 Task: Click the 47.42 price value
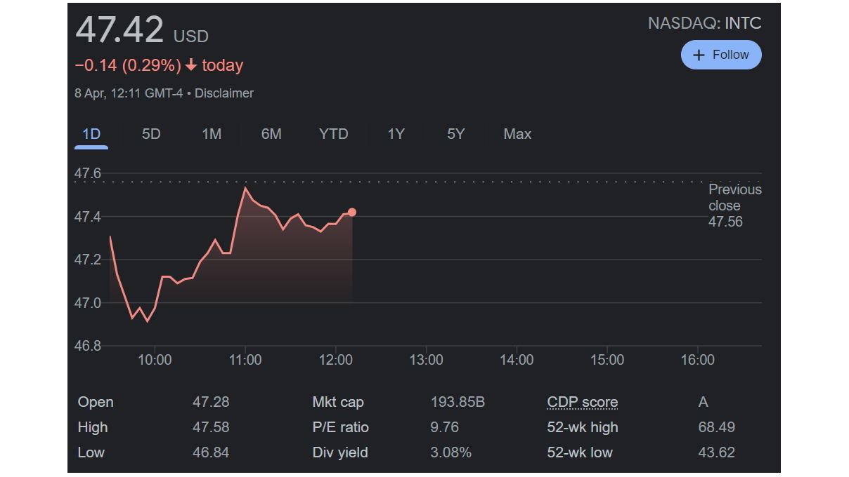tap(119, 30)
